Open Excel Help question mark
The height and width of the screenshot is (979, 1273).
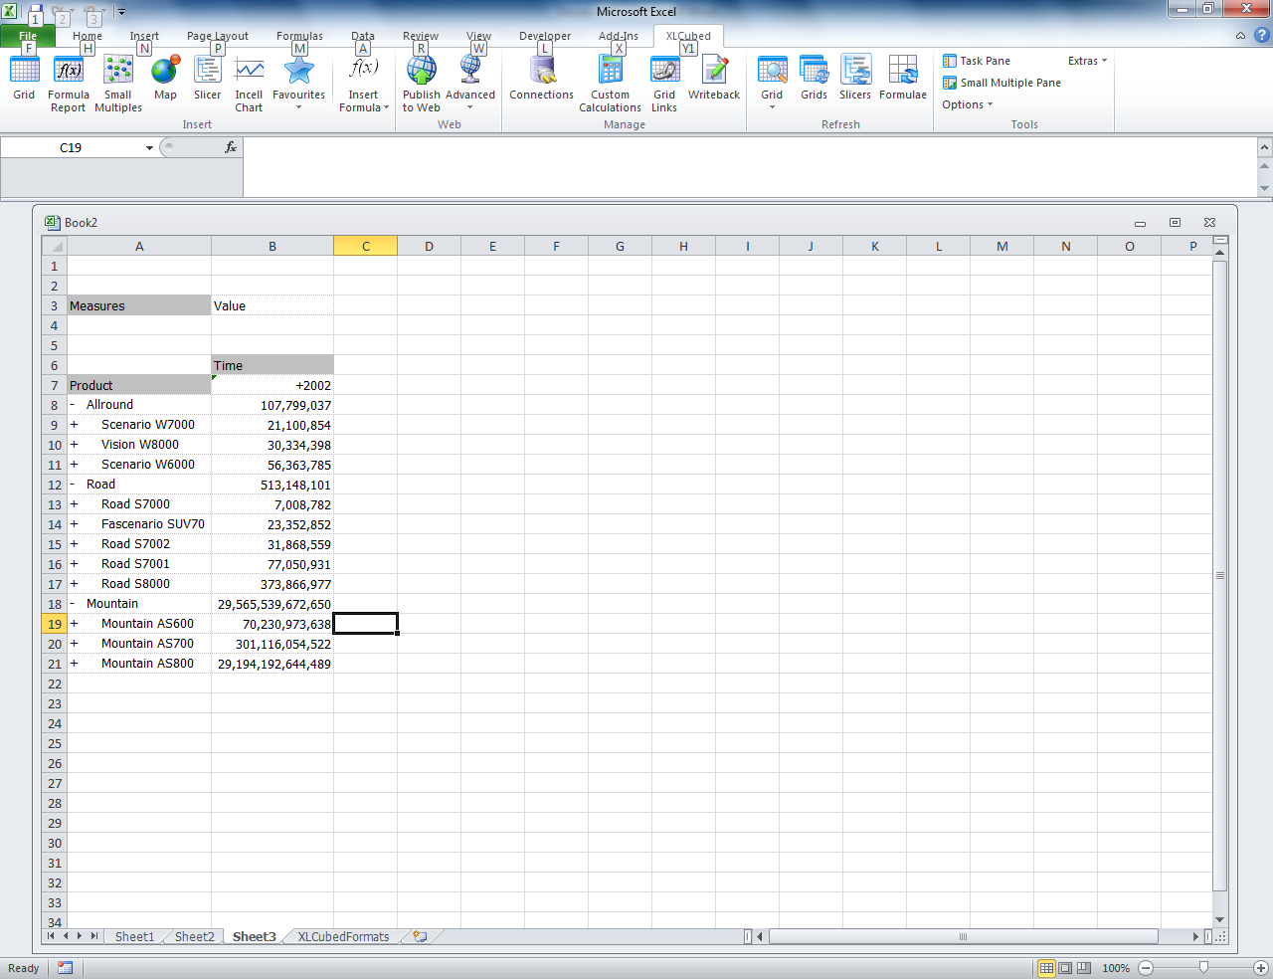[1262, 36]
